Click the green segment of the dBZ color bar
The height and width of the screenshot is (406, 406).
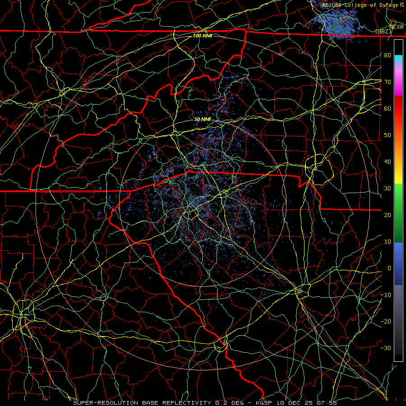click(x=398, y=213)
